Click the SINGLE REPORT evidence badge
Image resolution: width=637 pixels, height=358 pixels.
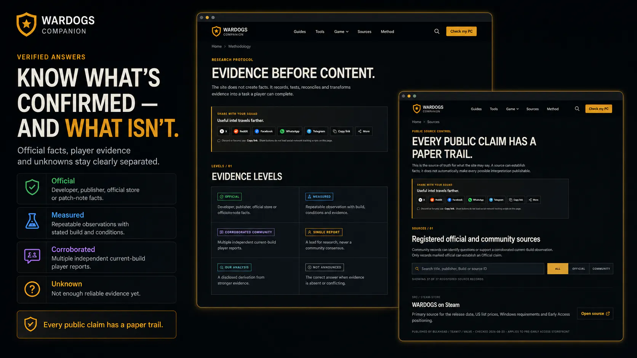pos(324,232)
